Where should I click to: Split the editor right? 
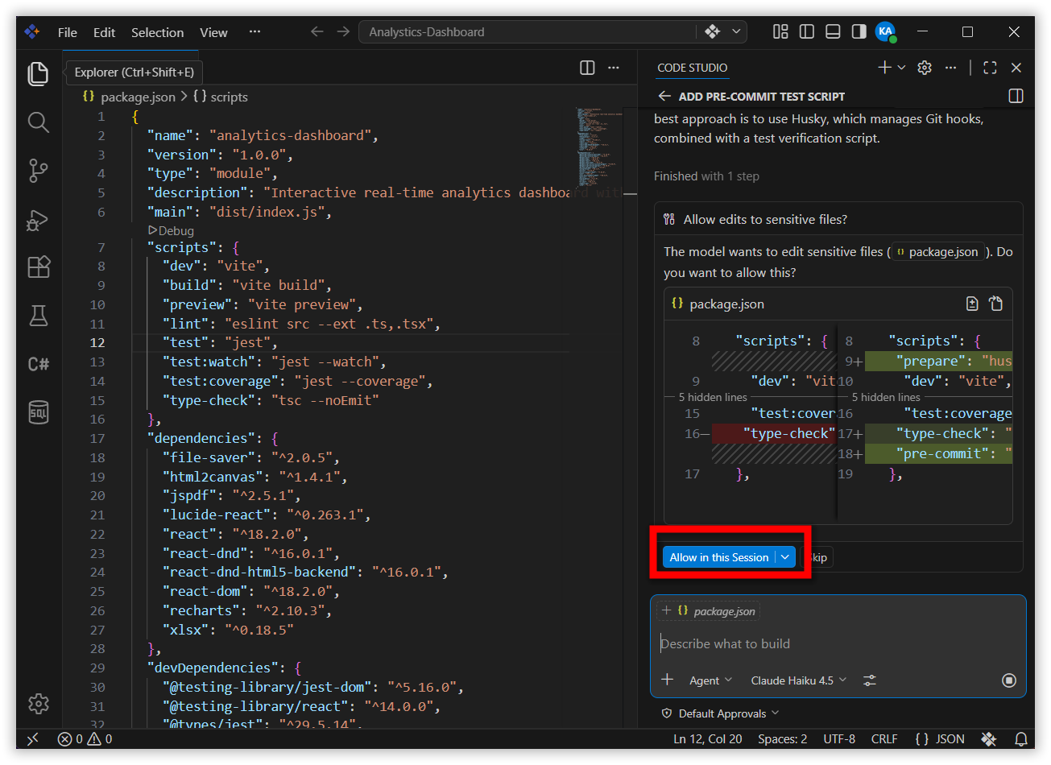point(587,68)
